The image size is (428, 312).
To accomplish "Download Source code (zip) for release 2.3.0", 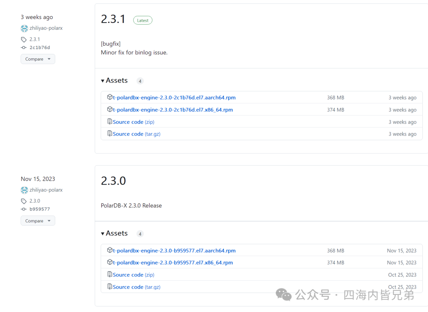I will [x=134, y=275].
